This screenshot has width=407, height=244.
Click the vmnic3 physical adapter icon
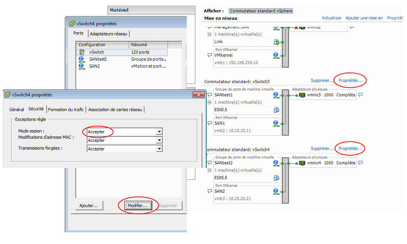[302, 95]
